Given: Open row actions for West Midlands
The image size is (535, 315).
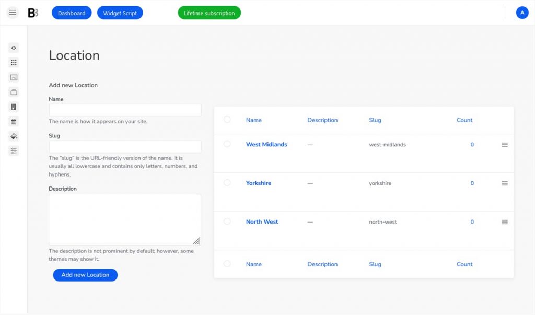Looking at the screenshot, I should [x=504, y=144].
